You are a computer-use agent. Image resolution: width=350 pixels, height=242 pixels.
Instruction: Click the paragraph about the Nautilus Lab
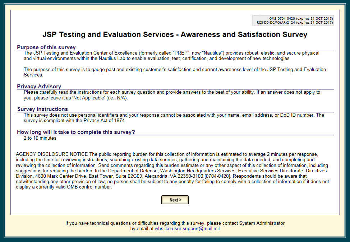pos(171,56)
